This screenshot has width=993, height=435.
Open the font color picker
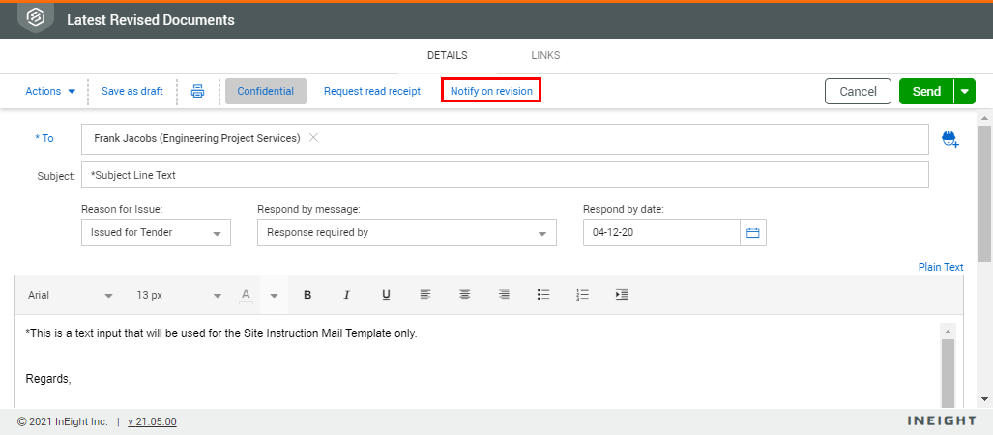[x=247, y=295]
